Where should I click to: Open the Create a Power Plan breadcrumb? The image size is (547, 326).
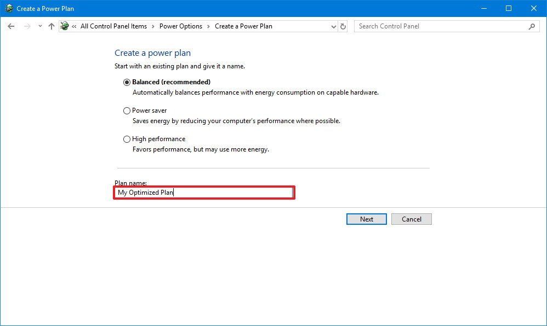click(243, 26)
